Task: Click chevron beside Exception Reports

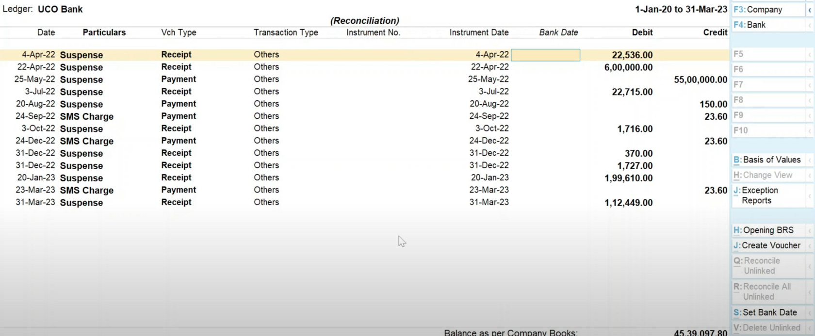Action: pos(810,196)
